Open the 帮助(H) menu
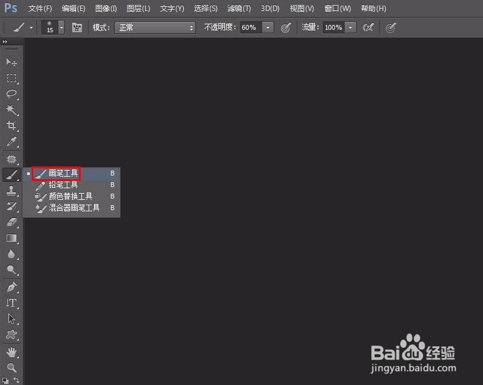The image size is (483, 385). [373, 9]
